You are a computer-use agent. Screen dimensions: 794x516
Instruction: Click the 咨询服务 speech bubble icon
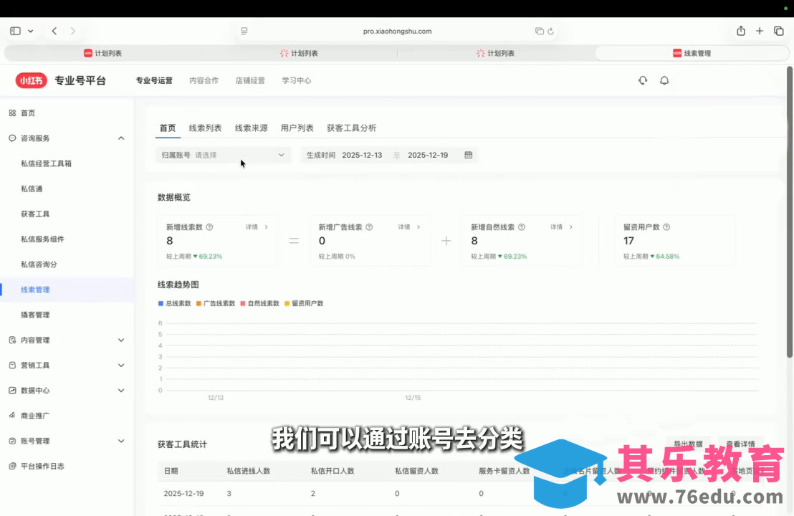pos(12,138)
